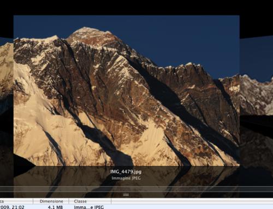Click the Imma...e JPEG class cell
The height and width of the screenshot is (209, 273).
pyautogui.click(x=89, y=207)
